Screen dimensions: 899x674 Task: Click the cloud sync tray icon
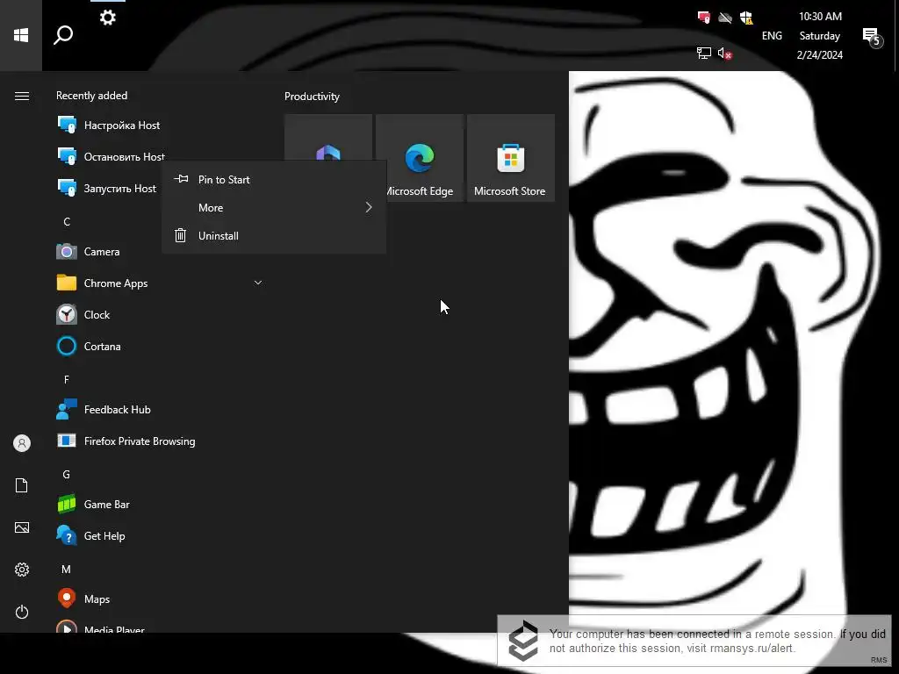pos(724,18)
